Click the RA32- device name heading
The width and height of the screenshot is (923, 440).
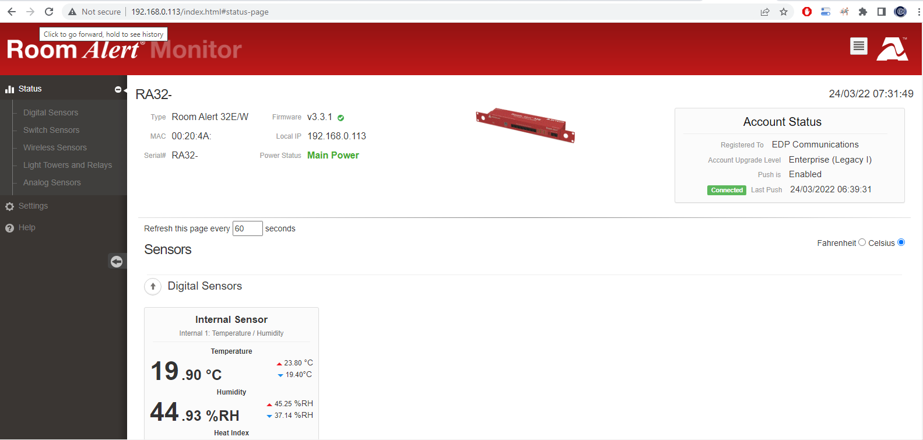click(x=154, y=94)
